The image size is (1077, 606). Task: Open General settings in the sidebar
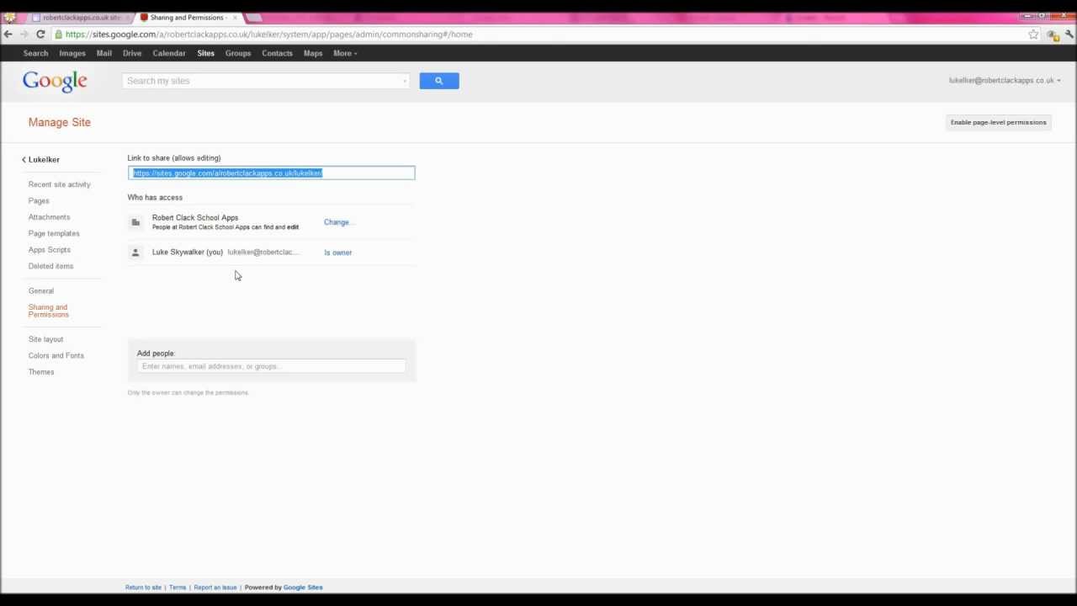(x=41, y=291)
